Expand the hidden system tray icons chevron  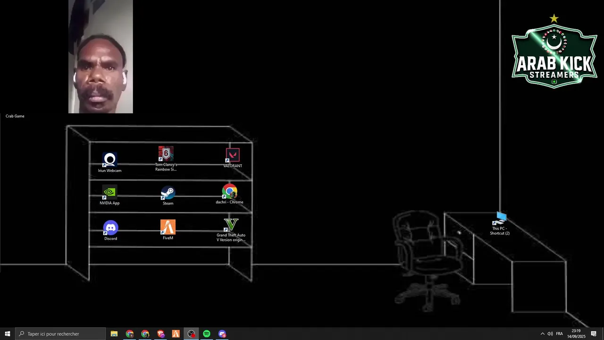(x=542, y=334)
